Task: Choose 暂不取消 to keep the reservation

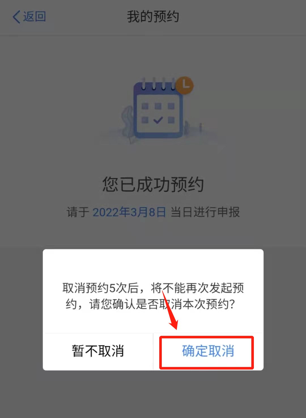Action: 98,351
